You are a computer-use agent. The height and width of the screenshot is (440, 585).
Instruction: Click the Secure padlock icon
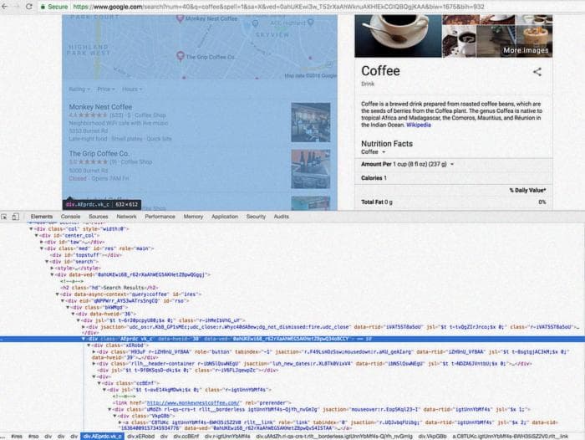pos(43,7)
